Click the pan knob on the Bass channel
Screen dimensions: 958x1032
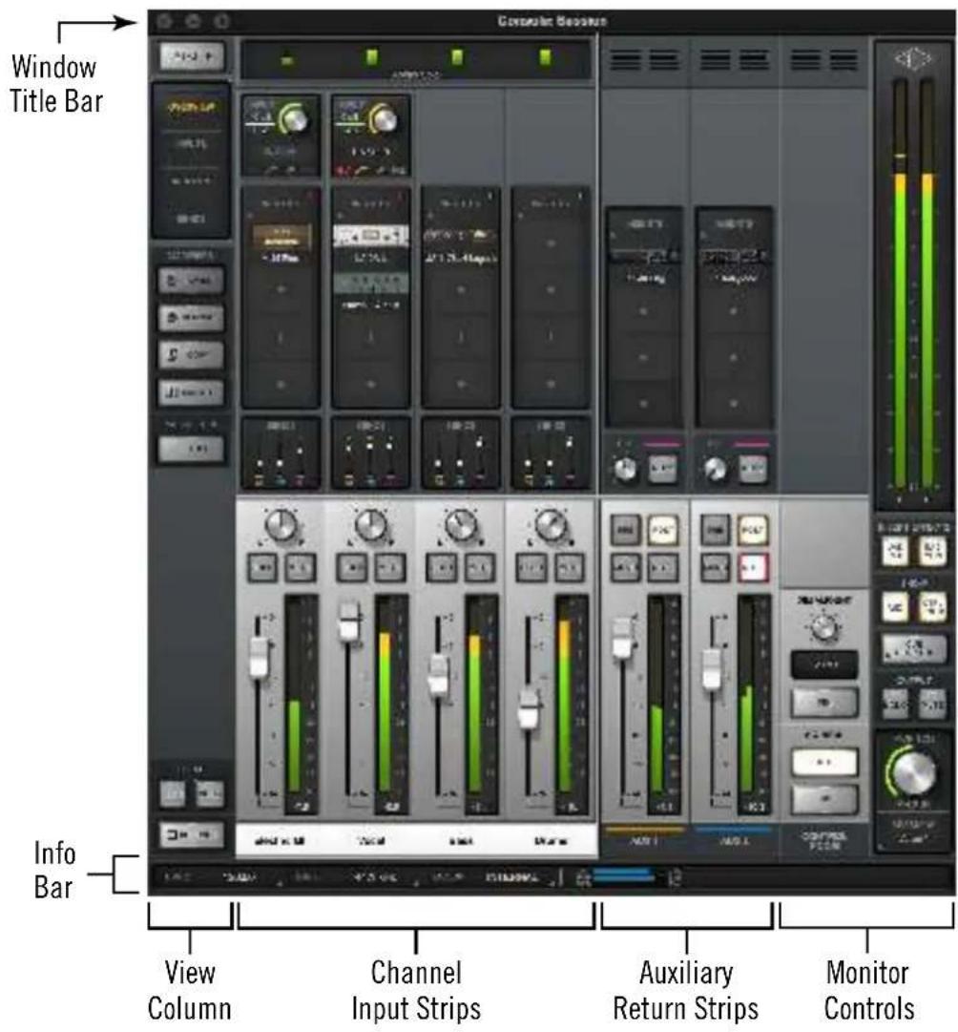tap(461, 526)
